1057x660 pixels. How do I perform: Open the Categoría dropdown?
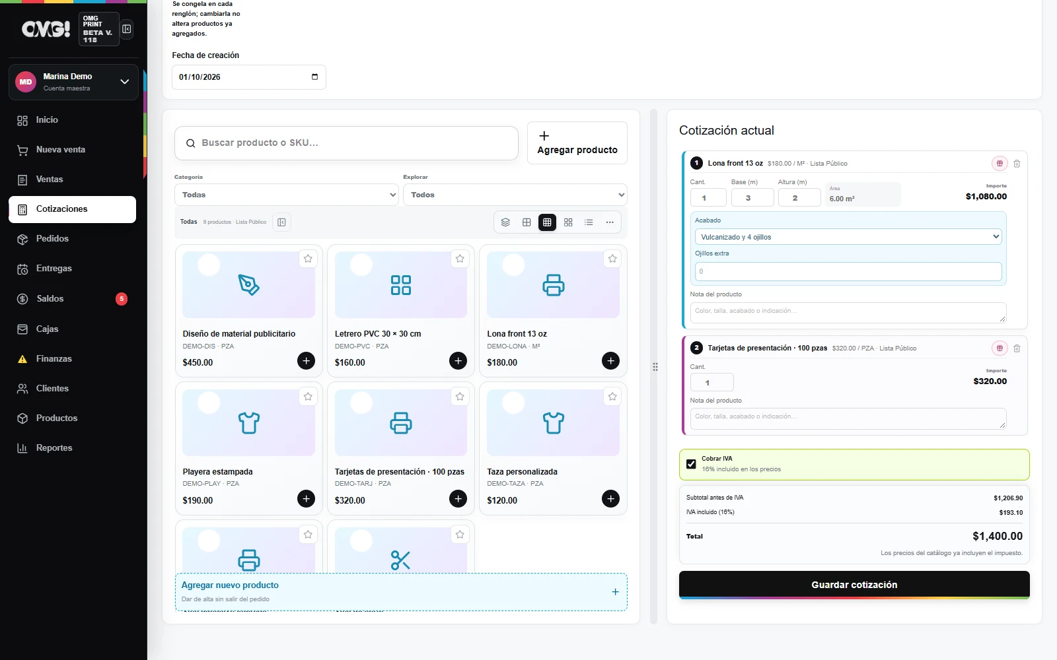[286, 195]
